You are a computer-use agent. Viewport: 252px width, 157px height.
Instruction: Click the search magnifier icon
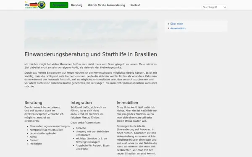[x=225, y=7]
